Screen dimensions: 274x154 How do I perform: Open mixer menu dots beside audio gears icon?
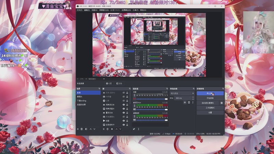click(x=139, y=129)
